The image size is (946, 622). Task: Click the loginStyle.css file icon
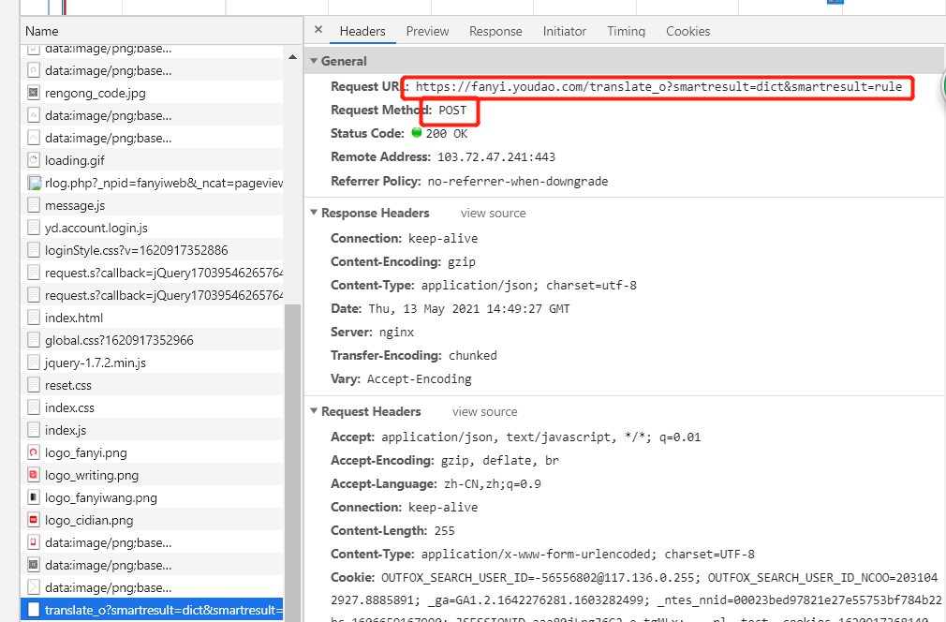click(34, 250)
